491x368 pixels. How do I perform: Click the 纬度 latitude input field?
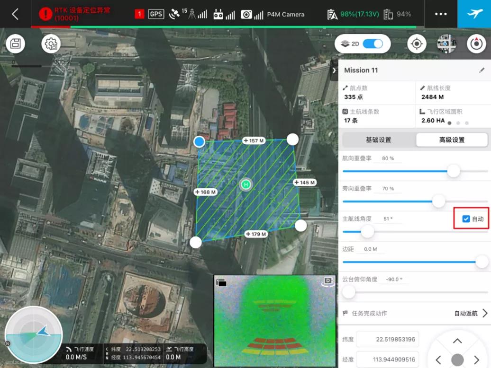click(388, 339)
